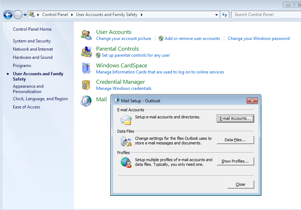
Task: Click the Profiles globe icon
Action: (126, 163)
